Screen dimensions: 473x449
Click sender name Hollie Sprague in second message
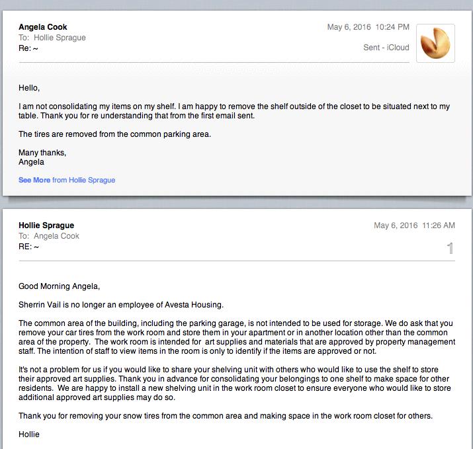[x=46, y=225]
